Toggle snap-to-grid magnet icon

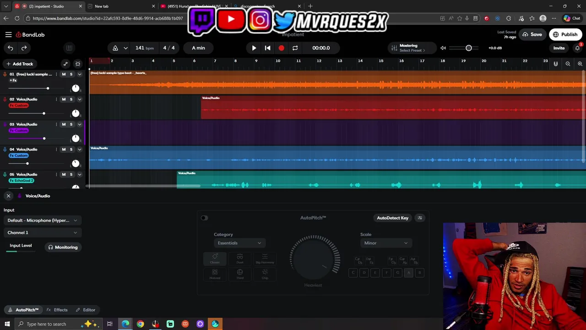[x=556, y=64]
